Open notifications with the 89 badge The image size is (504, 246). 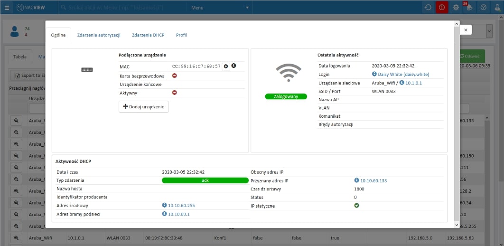point(469,8)
